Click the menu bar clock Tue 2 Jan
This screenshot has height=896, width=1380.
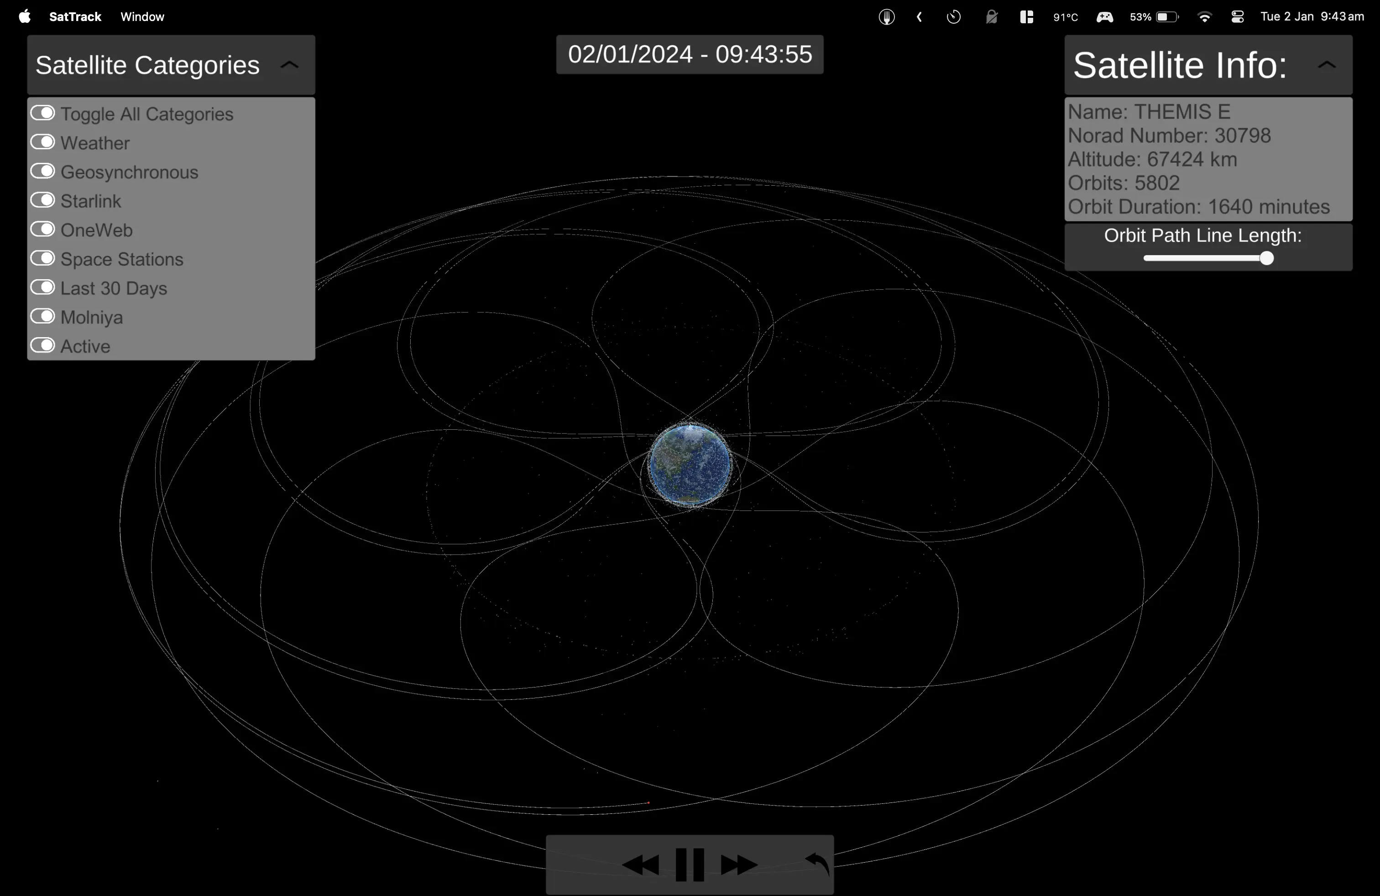tap(1312, 17)
